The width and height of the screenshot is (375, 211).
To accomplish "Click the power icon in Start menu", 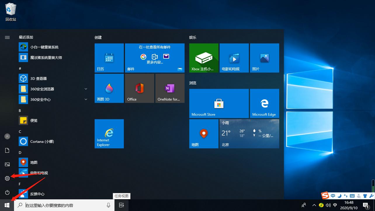I will point(7,192).
